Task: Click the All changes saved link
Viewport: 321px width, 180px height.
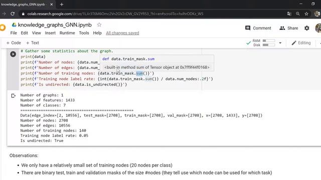Action: (122, 33)
